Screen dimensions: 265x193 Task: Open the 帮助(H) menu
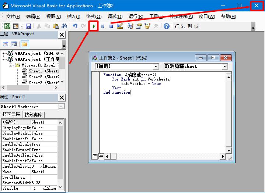229,17
